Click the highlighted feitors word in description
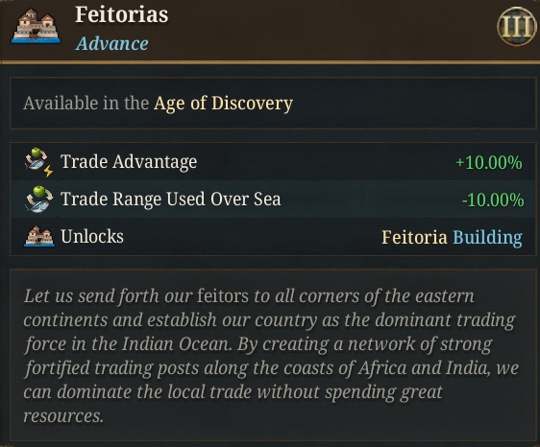 (223, 296)
